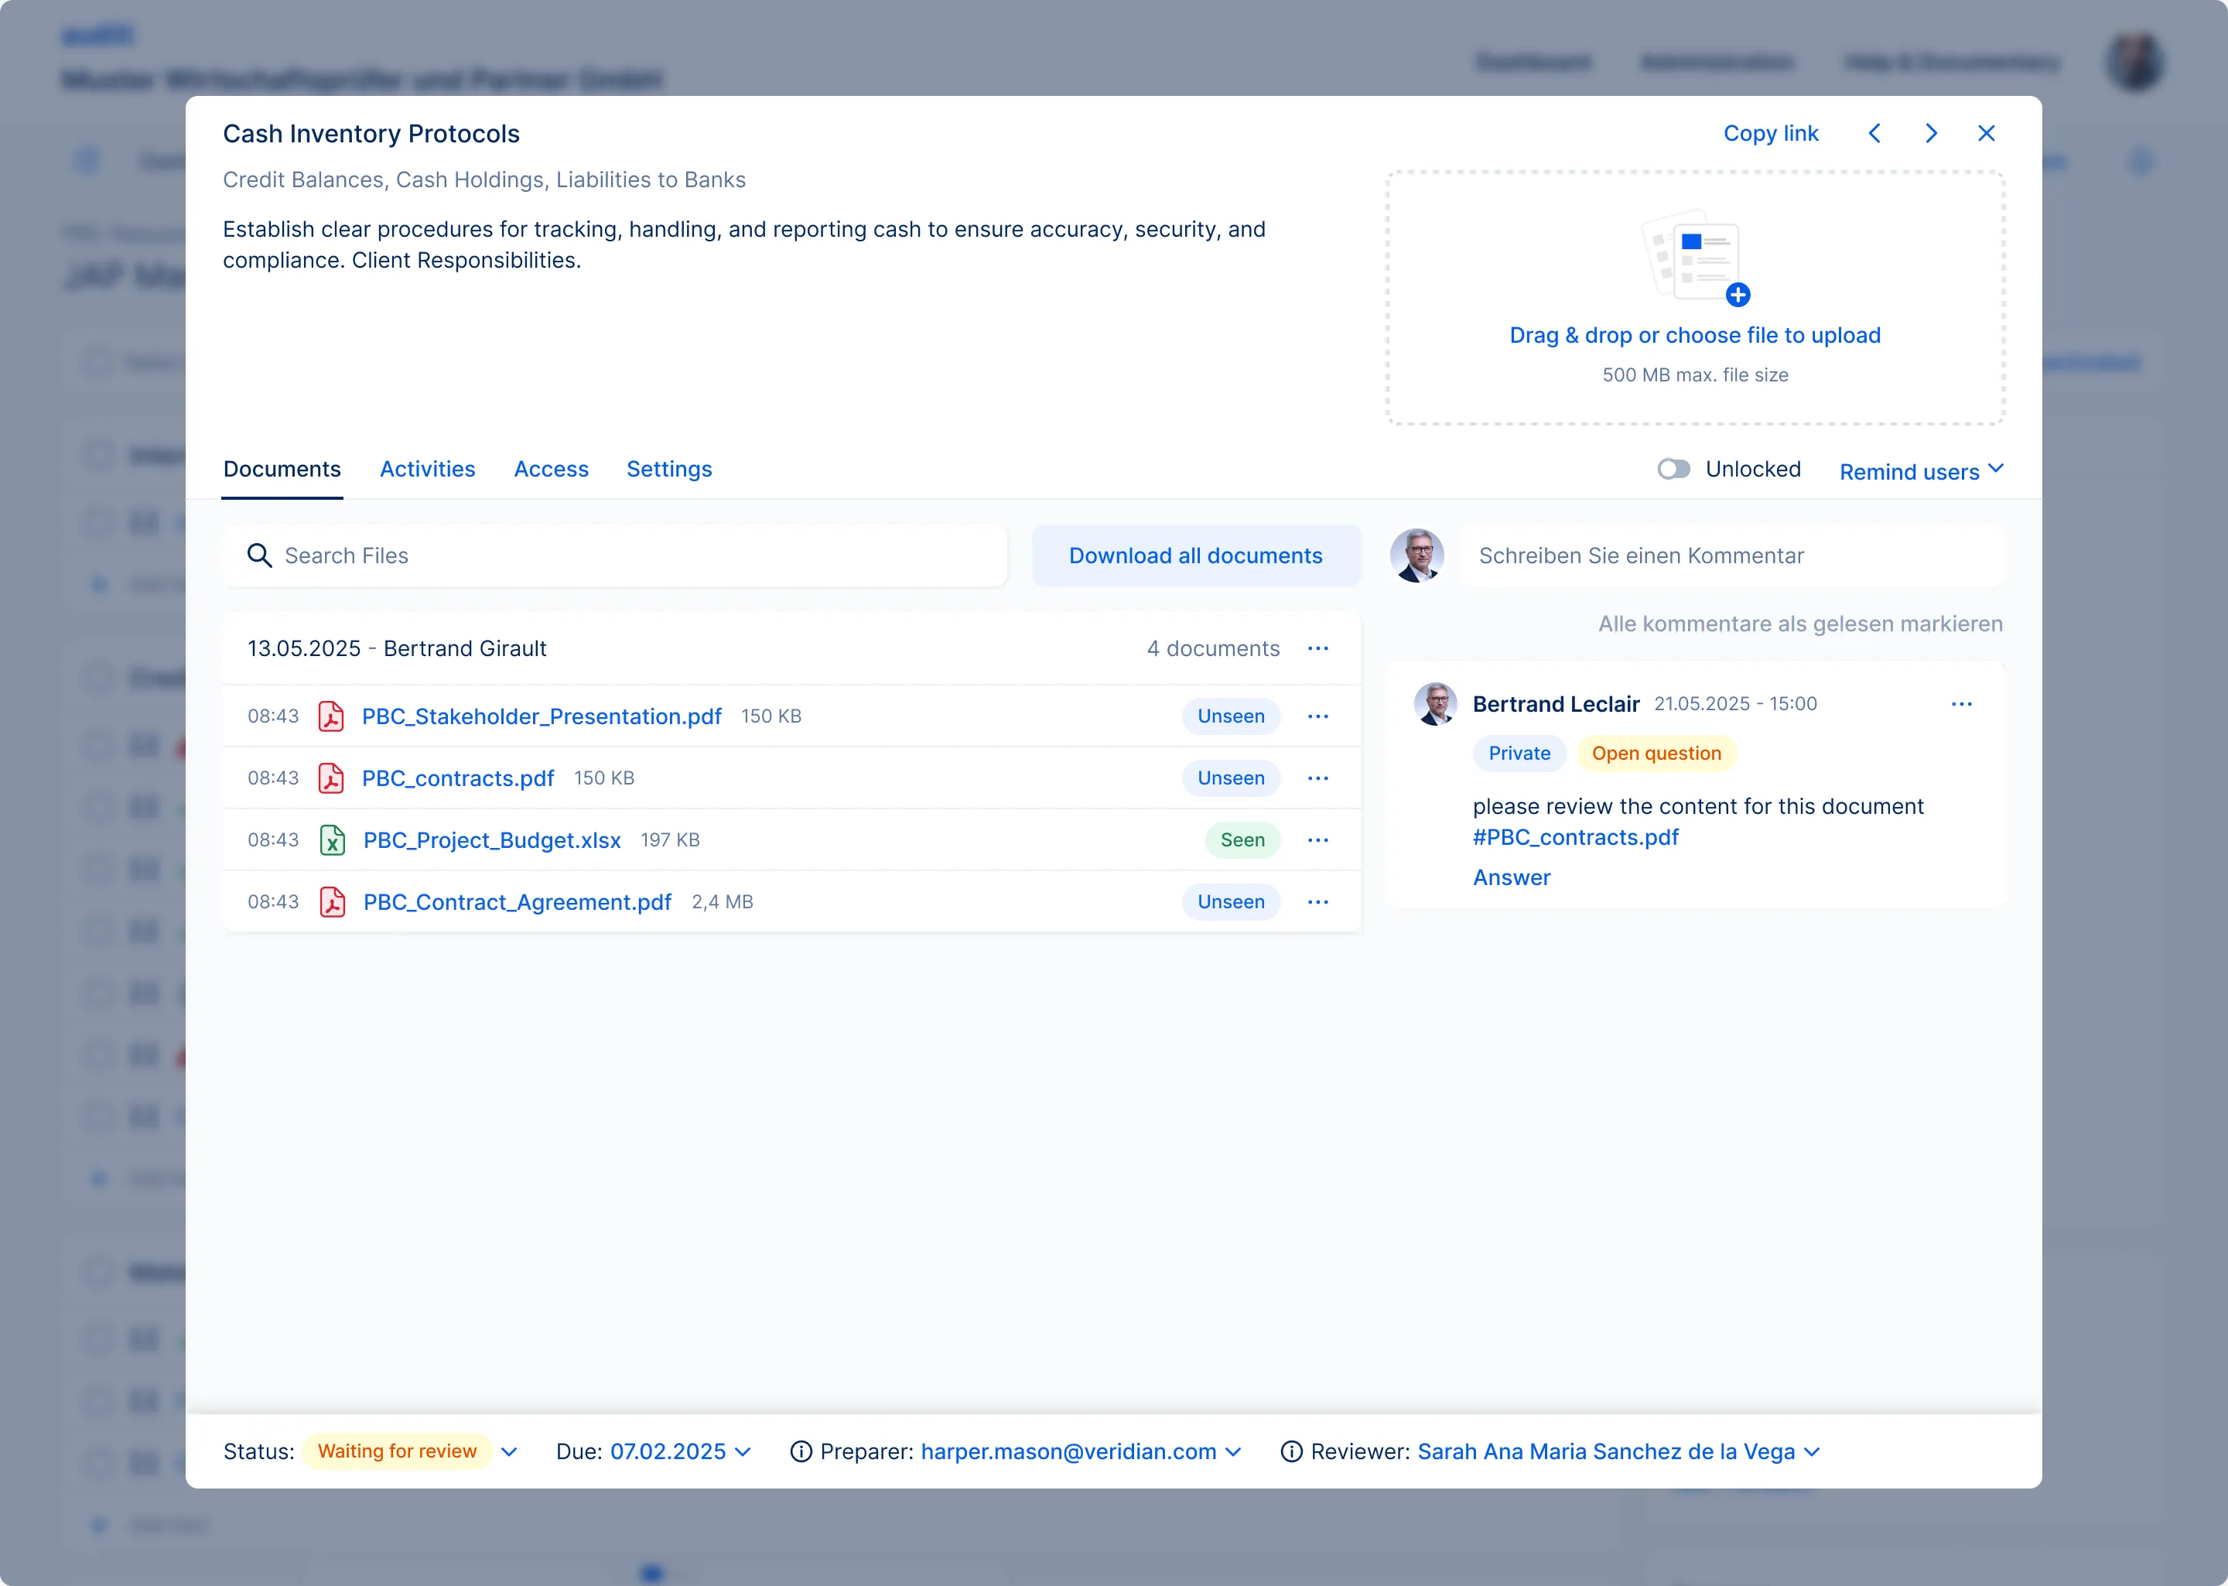Click PDF icon of PBC_contracts.pdf
Screen dimensions: 2228x1586
tap(331, 778)
